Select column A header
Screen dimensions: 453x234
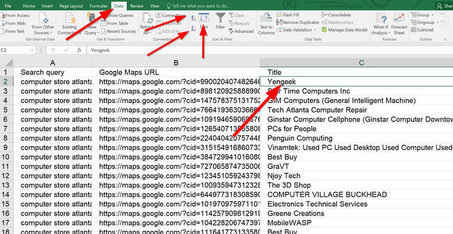tap(52, 63)
